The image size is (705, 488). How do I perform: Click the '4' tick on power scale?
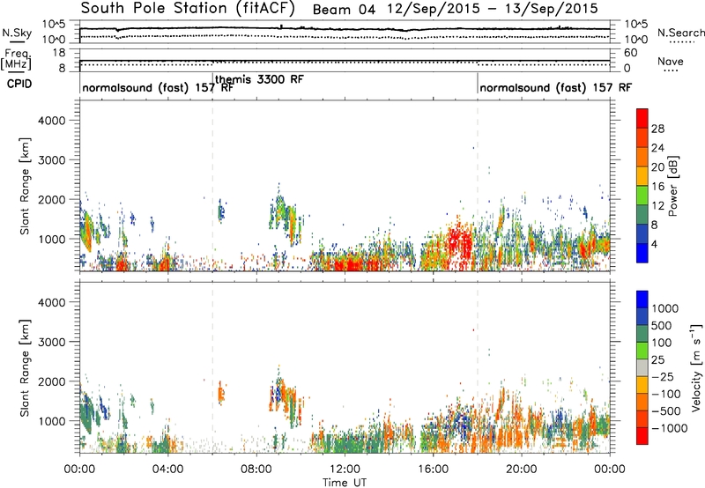tap(654, 244)
